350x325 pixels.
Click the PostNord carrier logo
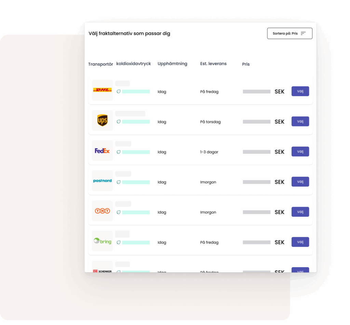pos(103,181)
